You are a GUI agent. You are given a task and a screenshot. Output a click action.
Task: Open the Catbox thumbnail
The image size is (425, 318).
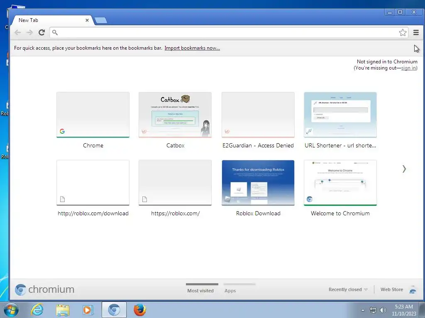pos(175,115)
